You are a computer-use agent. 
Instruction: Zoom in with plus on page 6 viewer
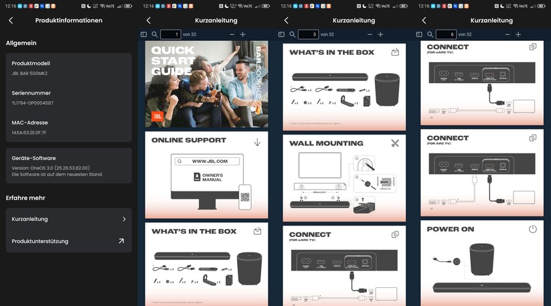pos(518,34)
